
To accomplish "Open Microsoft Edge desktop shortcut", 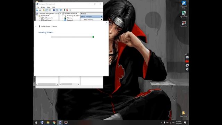I will (184, 5).
